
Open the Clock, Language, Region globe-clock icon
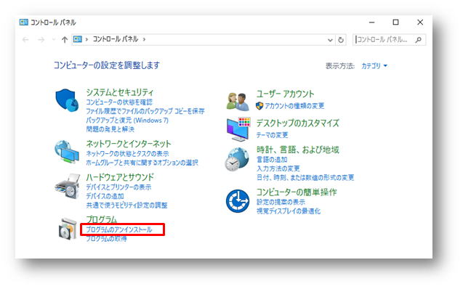pyautogui.click(x=237, y=159)
